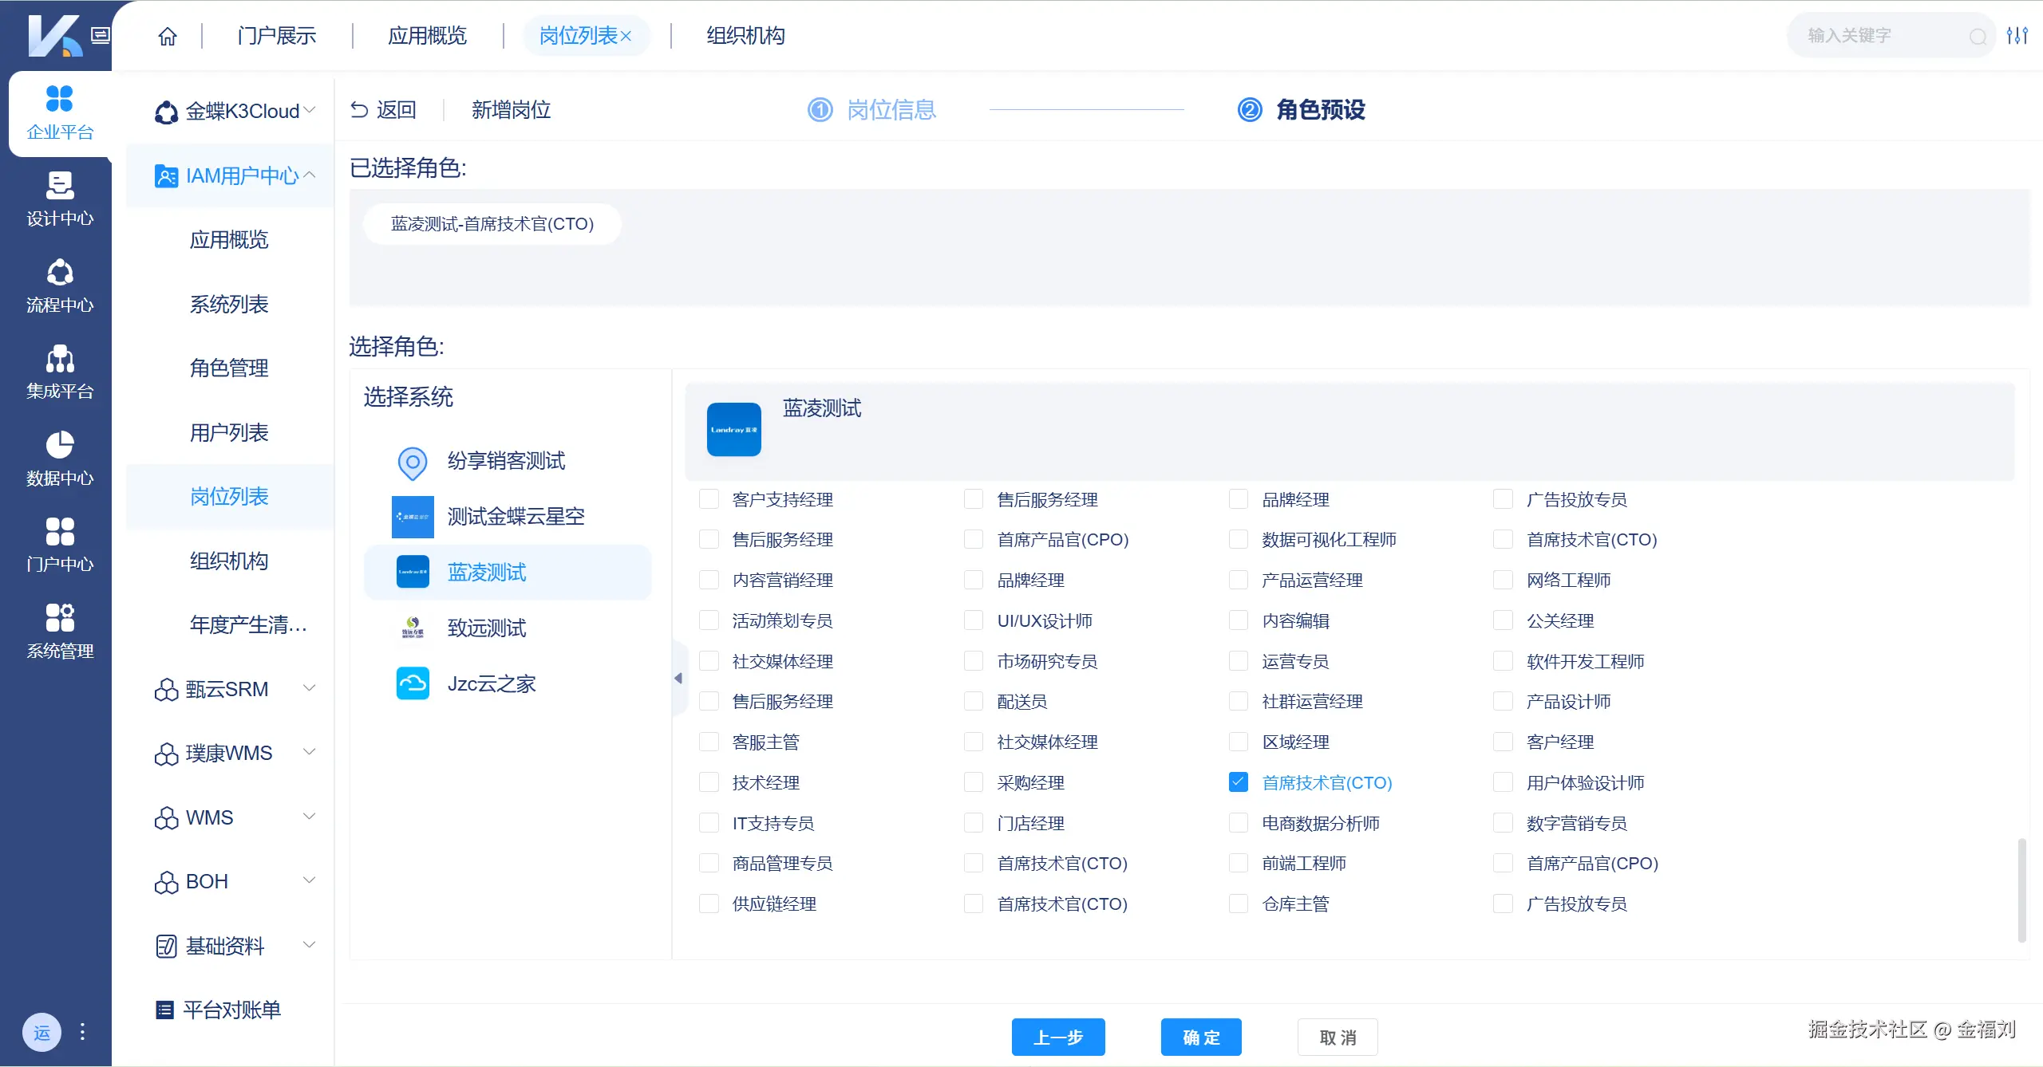Expand the 甄云SRM tree node

pos(310,687)
